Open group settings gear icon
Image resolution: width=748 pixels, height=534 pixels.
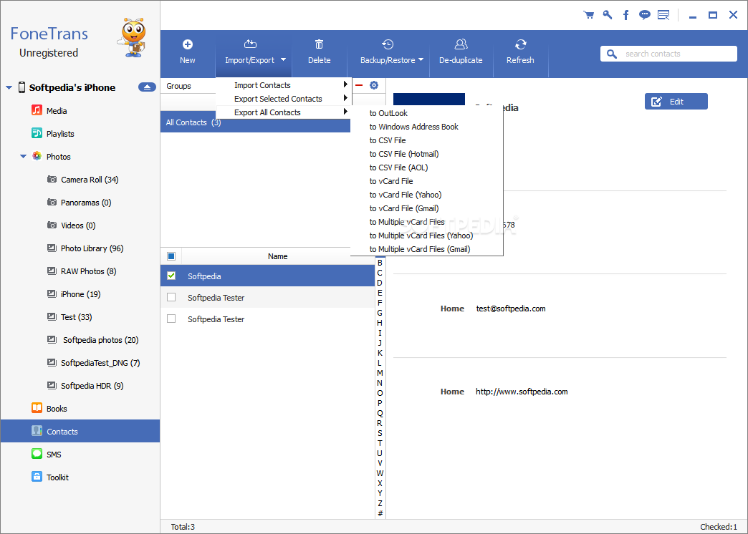click(x=374, y=85)
